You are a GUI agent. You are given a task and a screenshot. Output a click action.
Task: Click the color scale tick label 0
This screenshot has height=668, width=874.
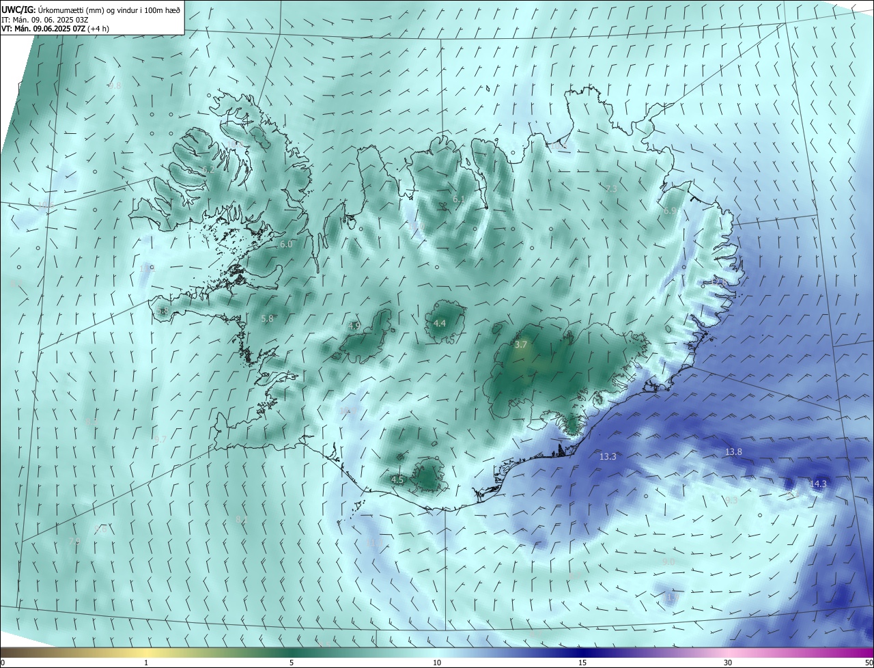click(x=3, y=663)
